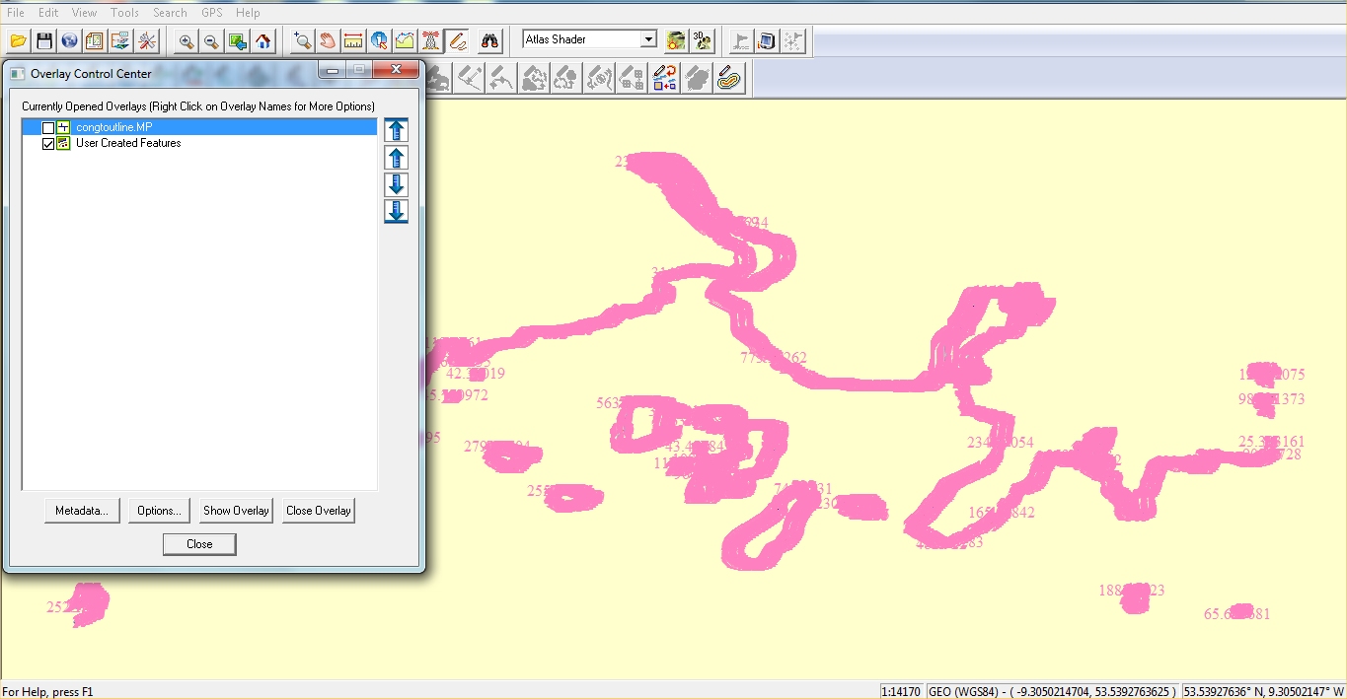The height and width of the screenshot is (699, 1347).
Task: Open the Search menu
Action: 170,13
